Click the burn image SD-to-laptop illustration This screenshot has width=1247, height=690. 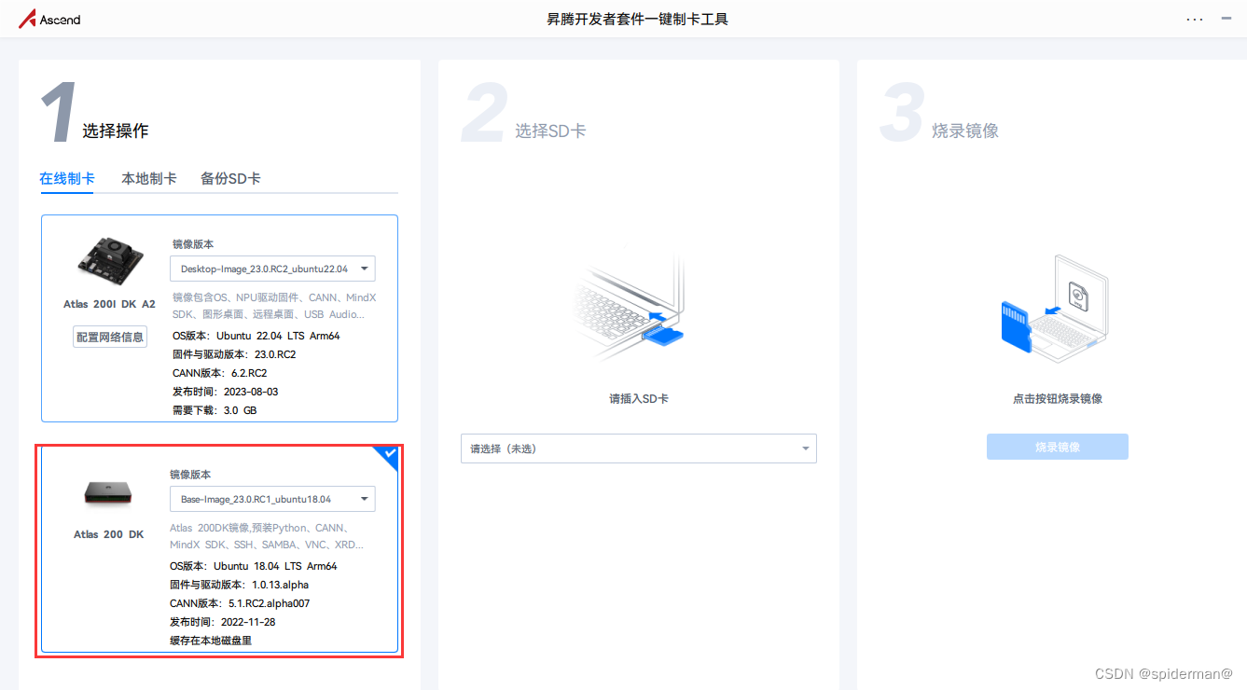(x=1055, y=308)
